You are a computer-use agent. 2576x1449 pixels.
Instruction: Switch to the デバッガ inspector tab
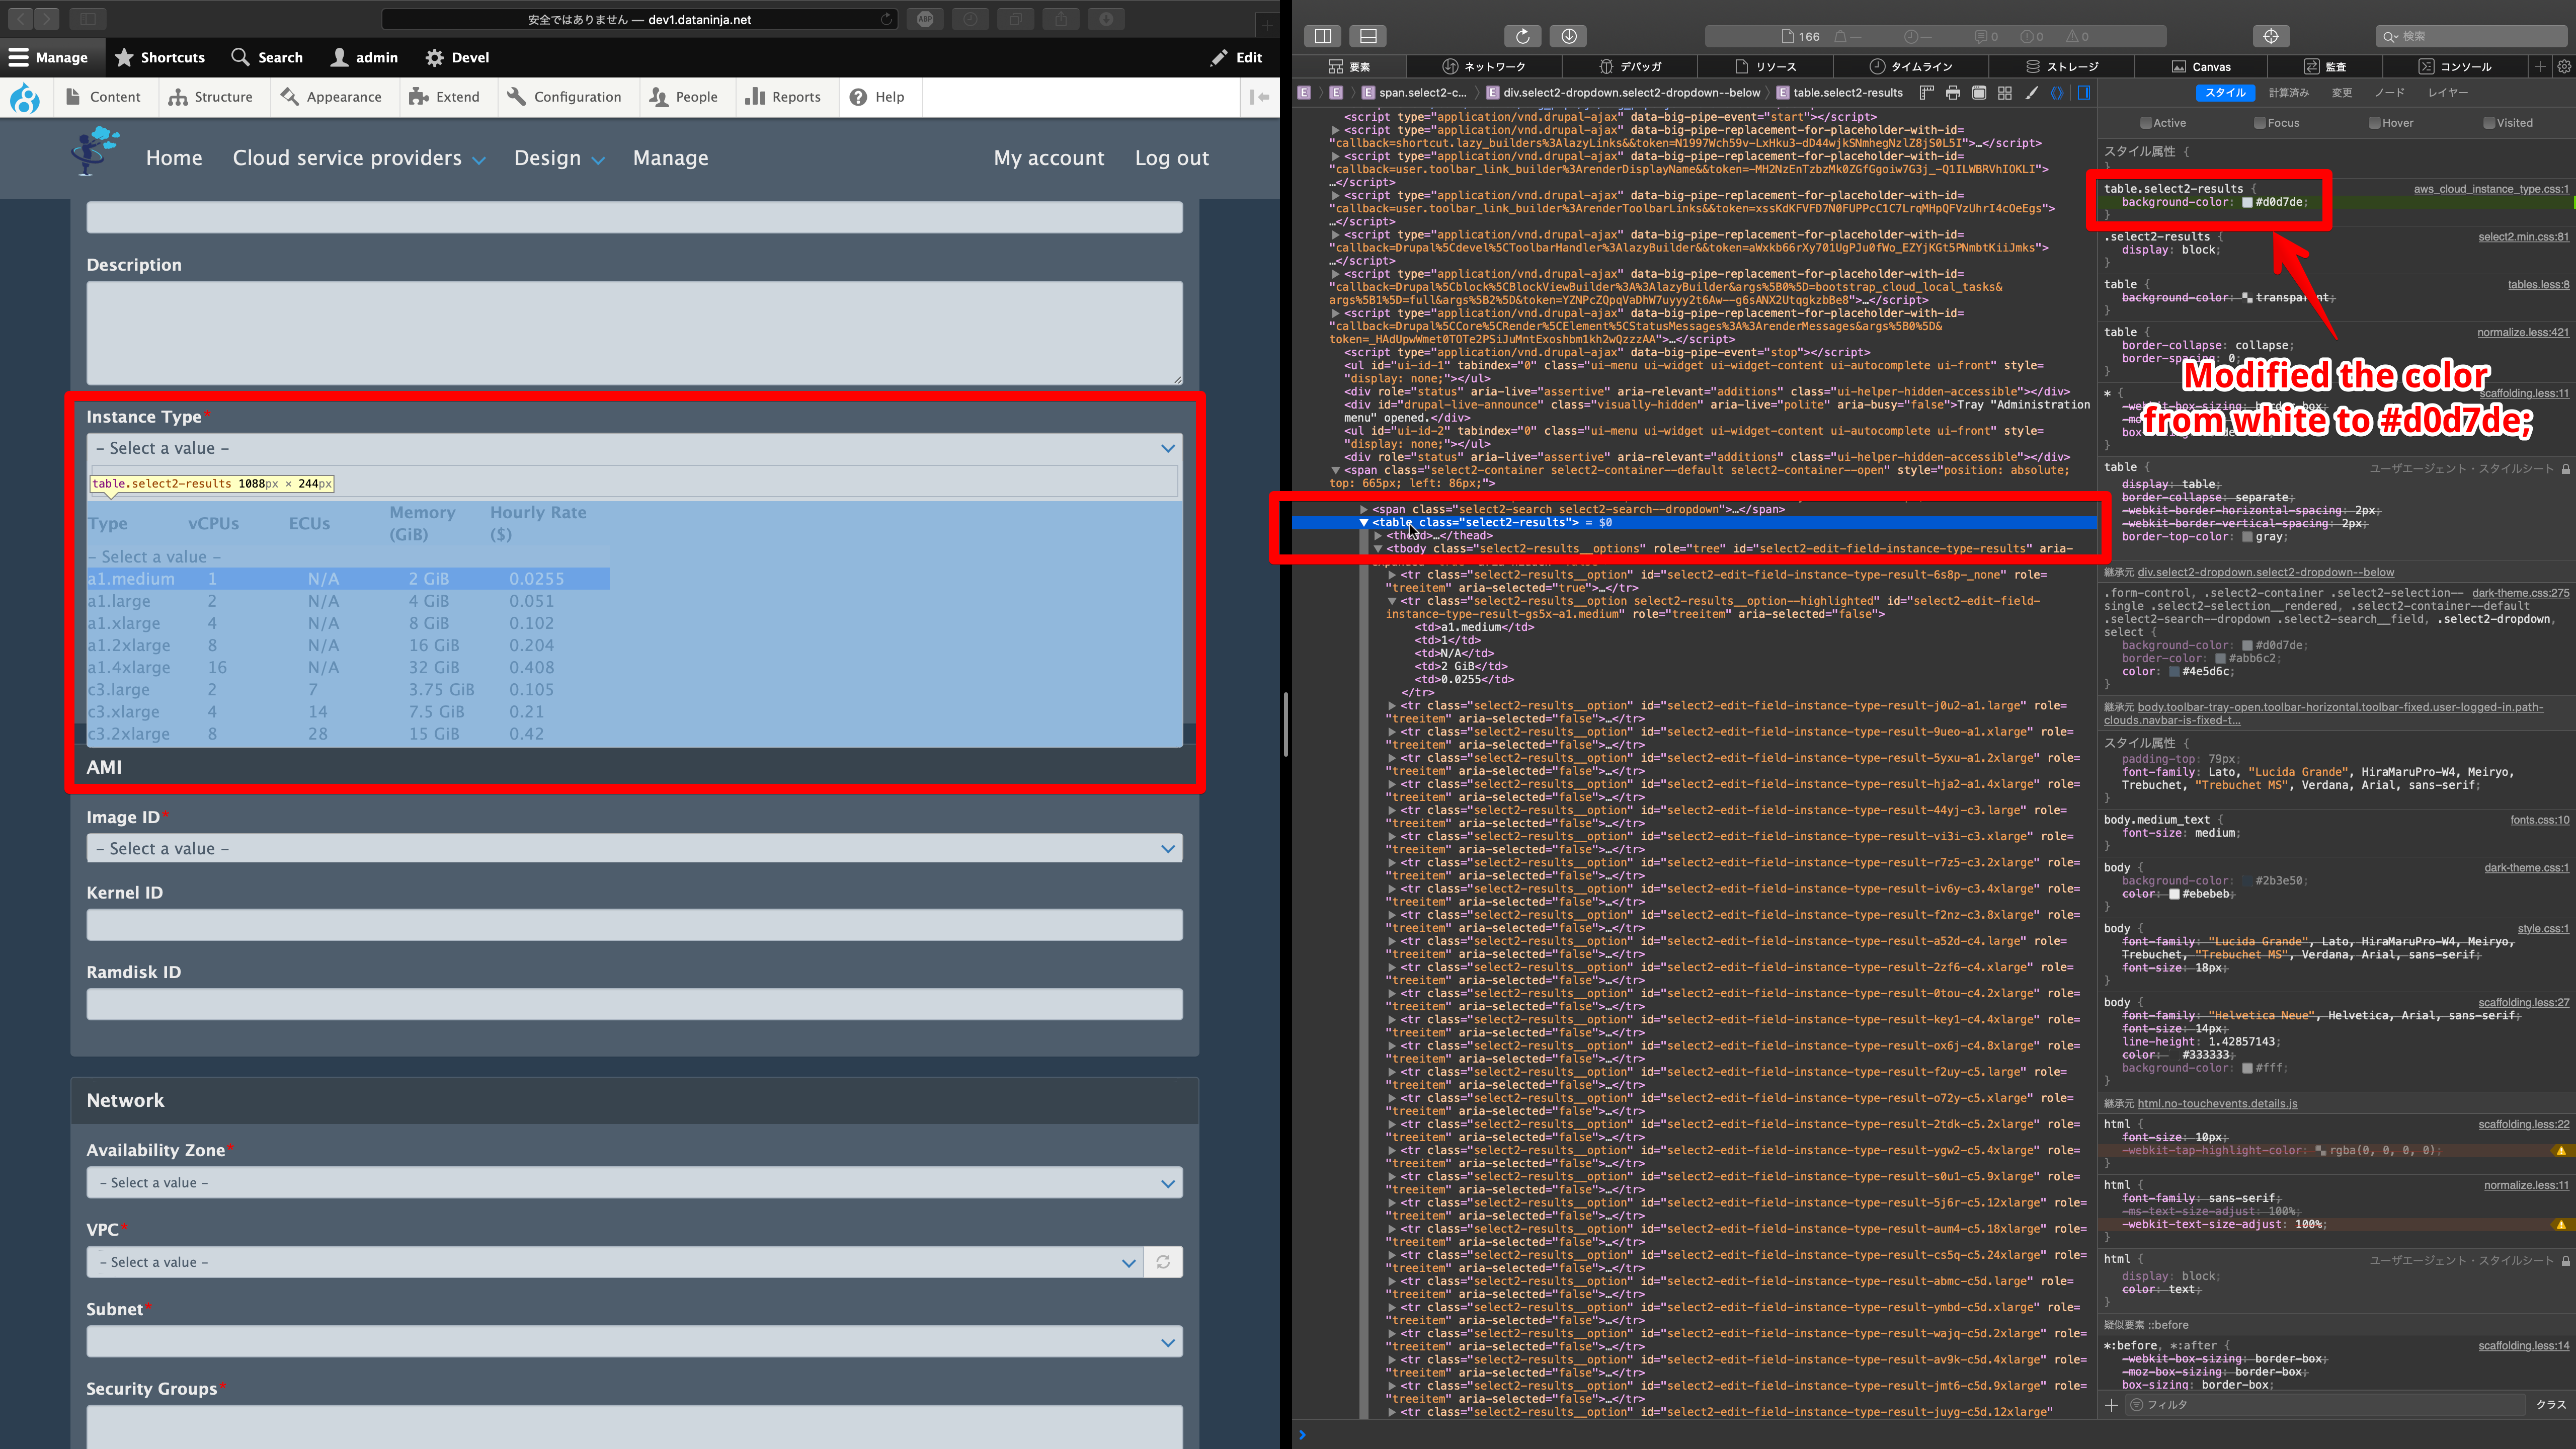(x=1631, y=66)
